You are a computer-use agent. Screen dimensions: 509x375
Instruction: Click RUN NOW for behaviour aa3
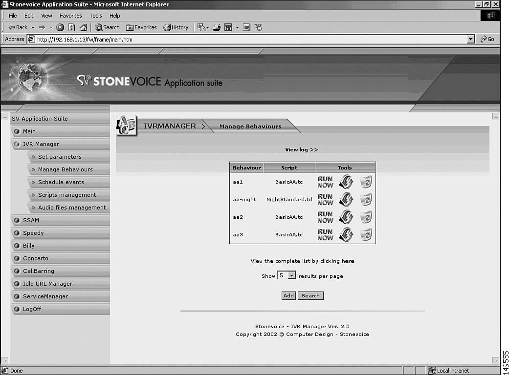325,234
